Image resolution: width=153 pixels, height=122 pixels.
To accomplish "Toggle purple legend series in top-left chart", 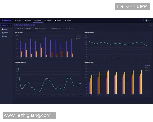I will click(x=78, y=36).
